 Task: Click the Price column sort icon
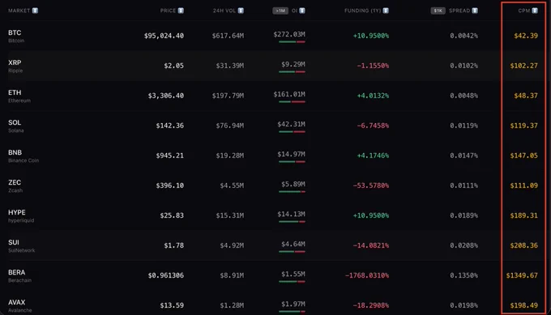click(181, 11)
